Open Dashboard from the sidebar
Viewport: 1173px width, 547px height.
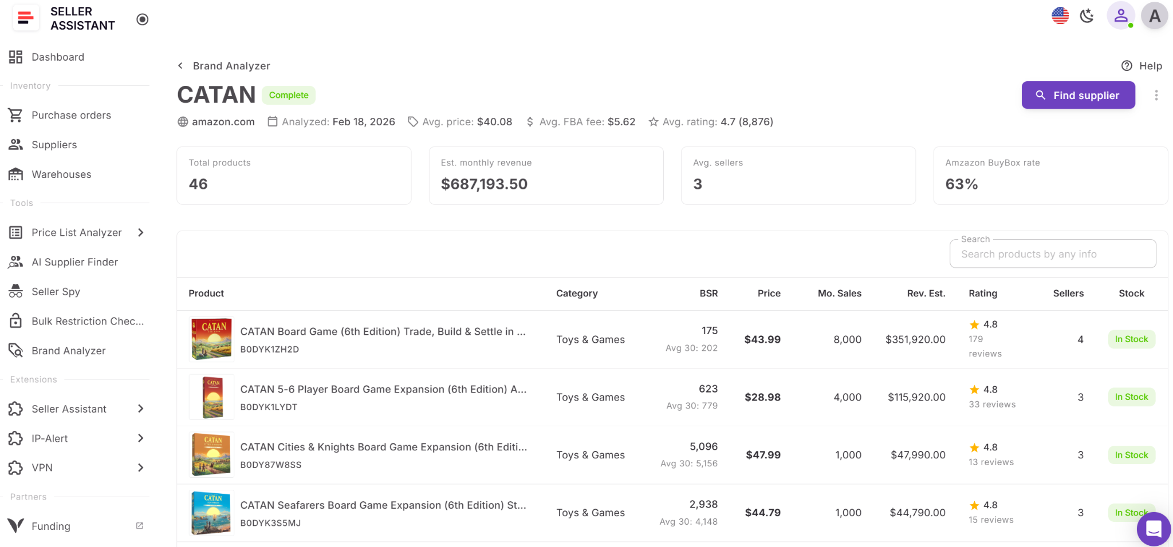tap(58, 57)
